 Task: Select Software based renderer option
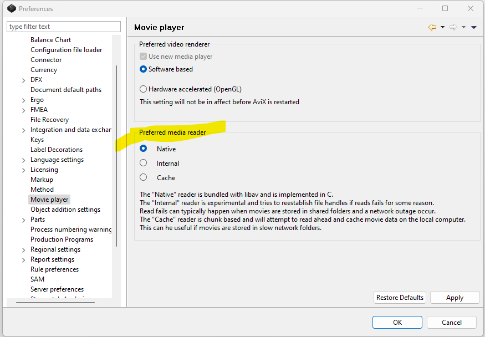point(144,69)
